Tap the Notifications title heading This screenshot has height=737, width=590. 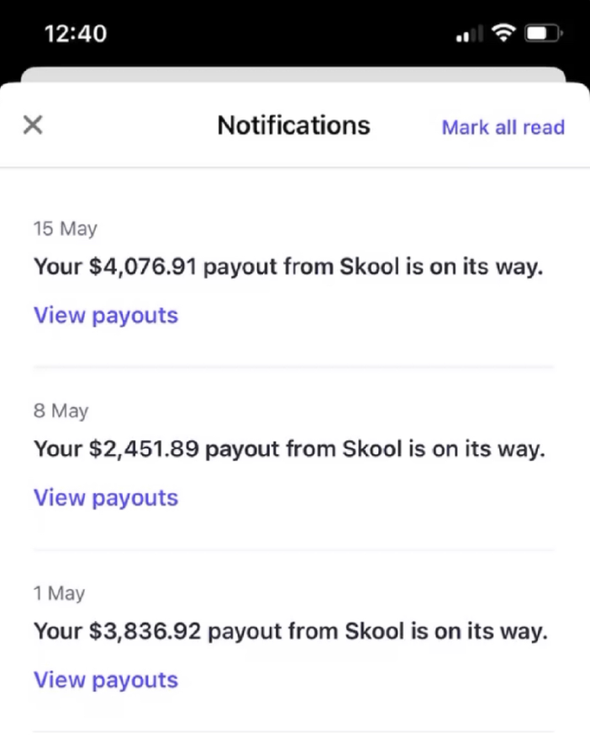[x=294, y=126]
